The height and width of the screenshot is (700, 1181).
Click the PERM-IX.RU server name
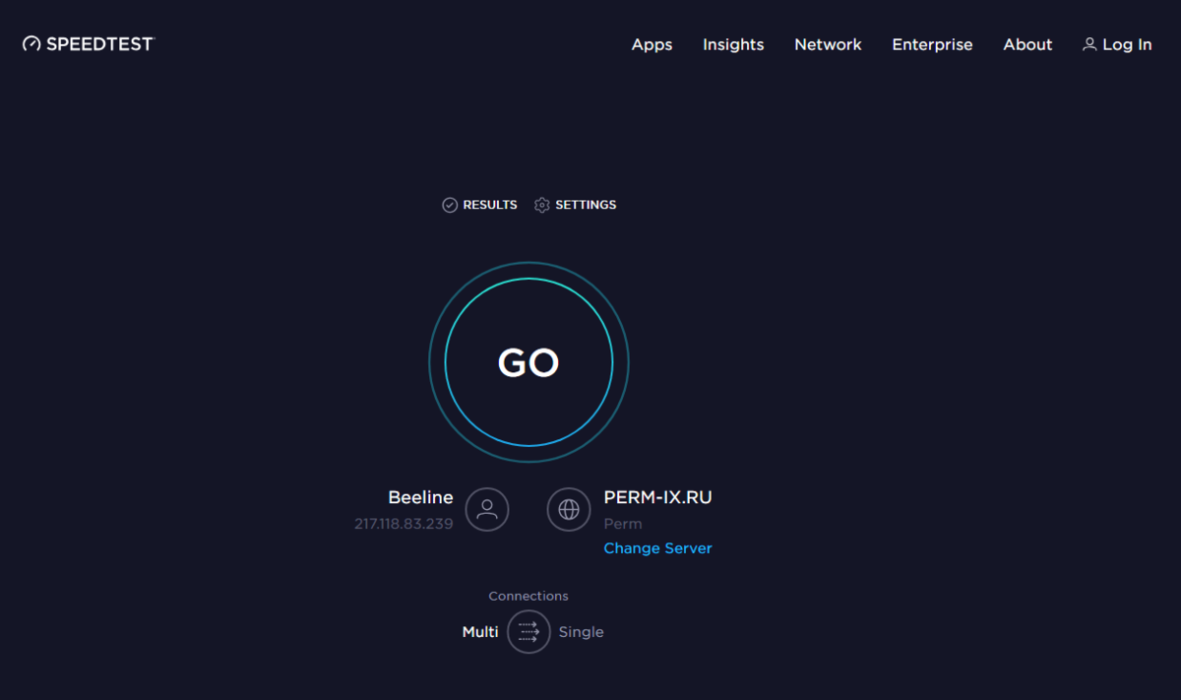click(657, 498)
